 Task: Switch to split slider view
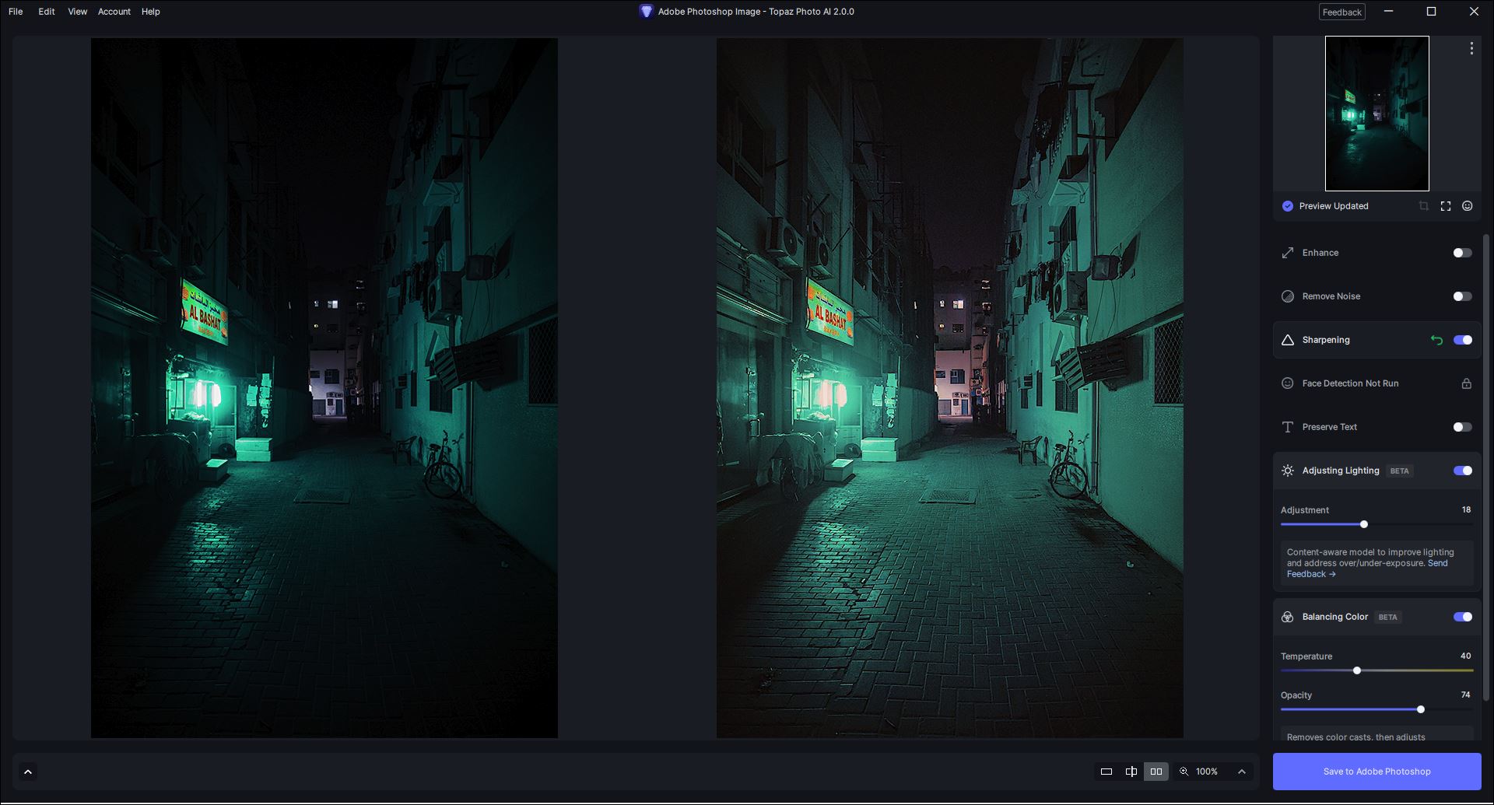point(1131,772)
